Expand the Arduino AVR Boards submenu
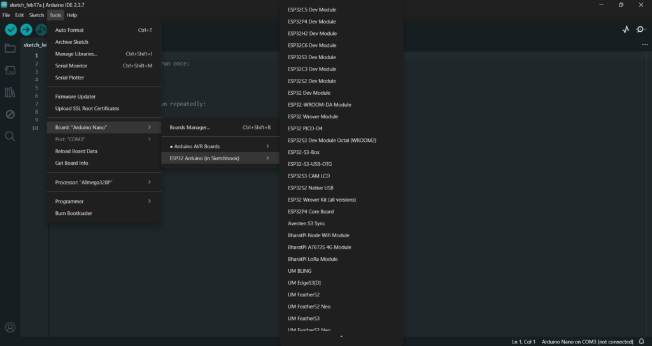 pyautogui.click(x=220, y=146)
